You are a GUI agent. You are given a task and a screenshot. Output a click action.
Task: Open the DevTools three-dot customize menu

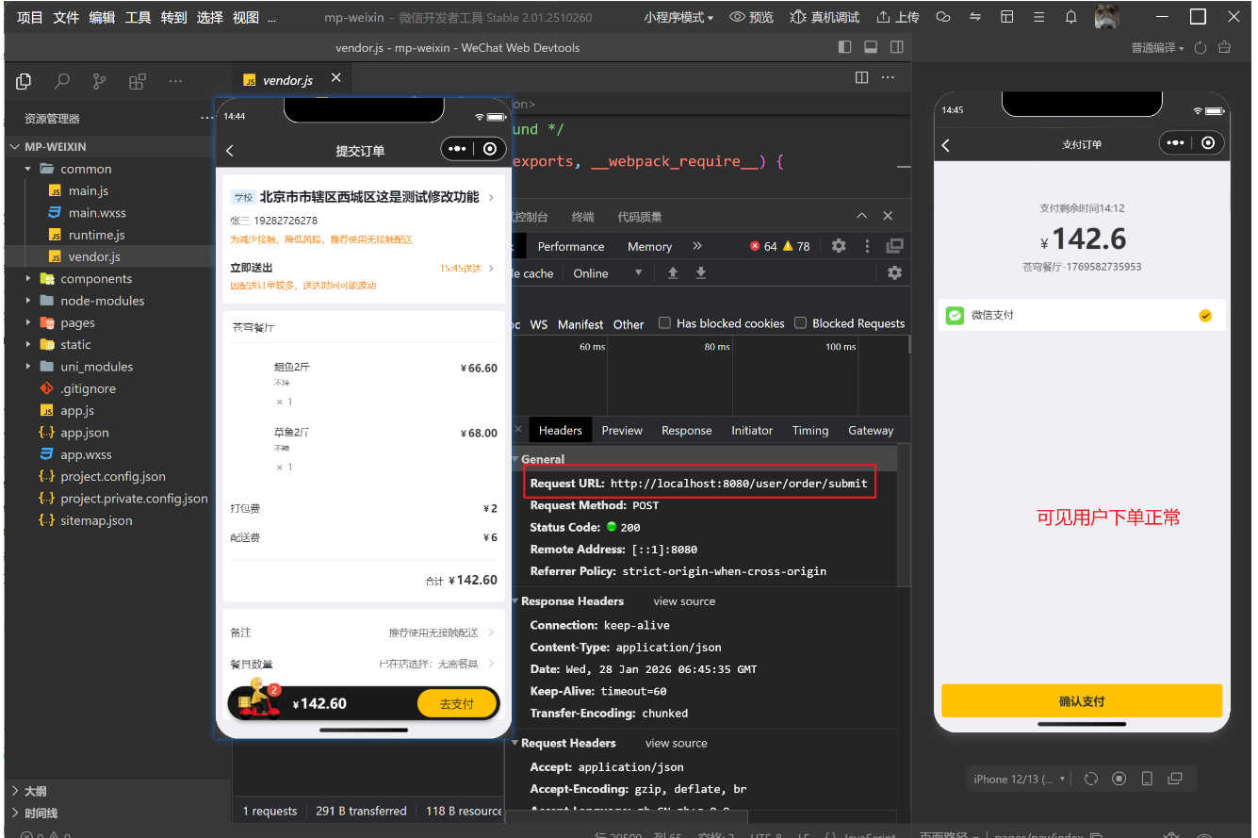coord(867,246)
